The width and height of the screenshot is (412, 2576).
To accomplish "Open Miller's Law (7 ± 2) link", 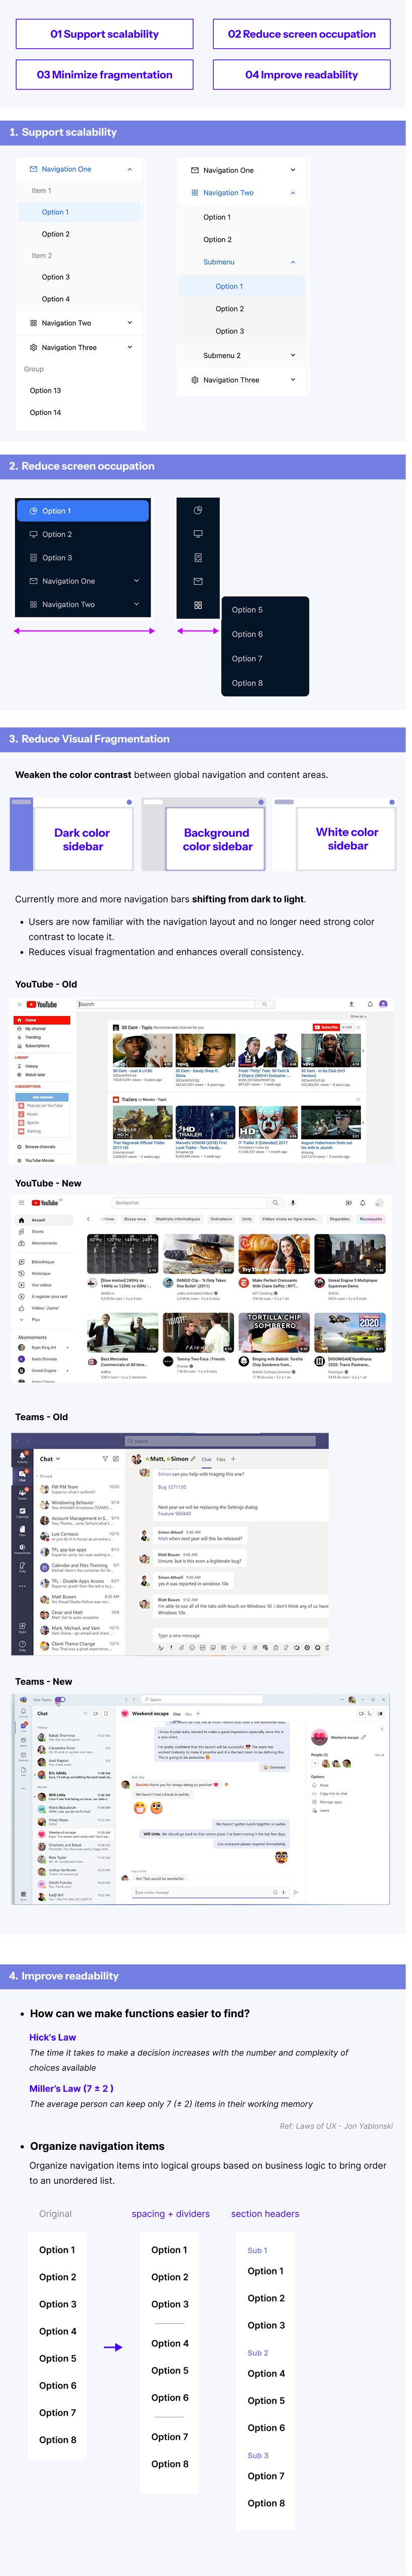I will coord(71,2088).
